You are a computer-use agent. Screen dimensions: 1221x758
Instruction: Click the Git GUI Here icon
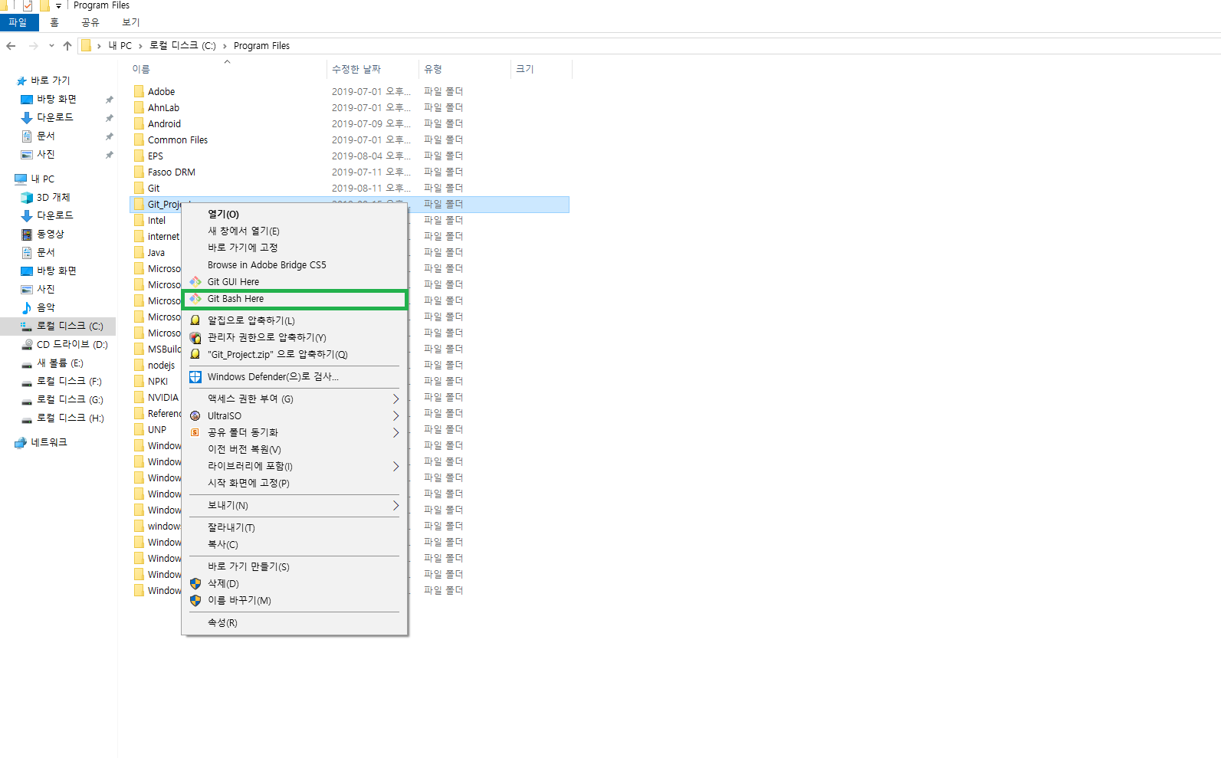(195, 282)
